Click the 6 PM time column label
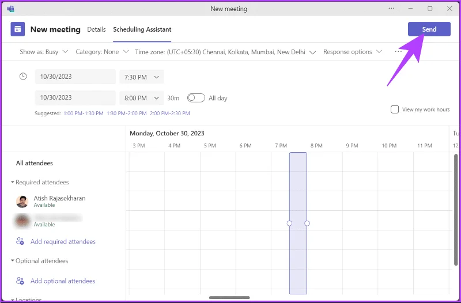Image resolution: width=461 pixels, height=303 pixels. (x=245, y=146)
